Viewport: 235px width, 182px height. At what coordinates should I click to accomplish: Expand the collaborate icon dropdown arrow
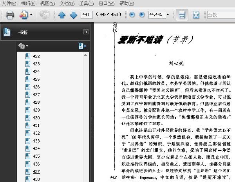point(31,15)
